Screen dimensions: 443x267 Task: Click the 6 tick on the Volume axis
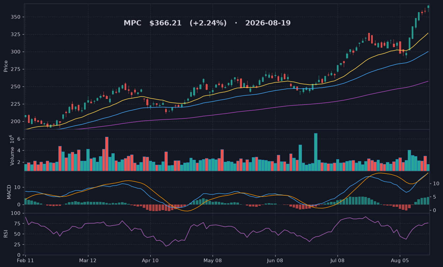(19, 139)
